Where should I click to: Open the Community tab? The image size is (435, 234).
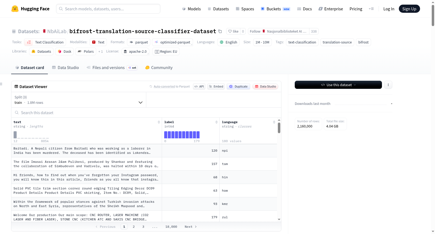point(159,68)
